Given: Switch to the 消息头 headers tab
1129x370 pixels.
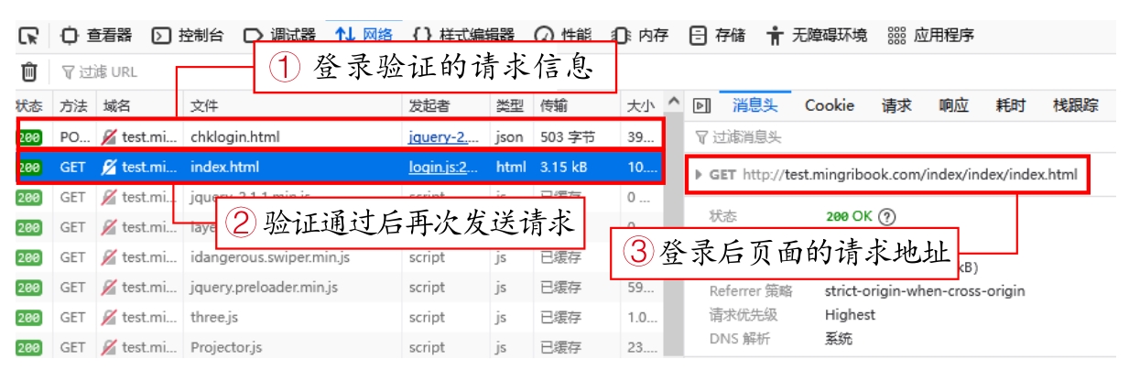Looking at the screenshot, I should click(754, 105).
